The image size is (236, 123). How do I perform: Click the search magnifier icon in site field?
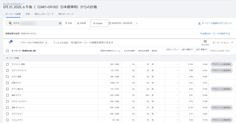(10, 23)
